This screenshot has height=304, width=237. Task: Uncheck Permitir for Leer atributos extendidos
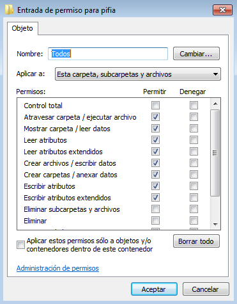(155, 152)
